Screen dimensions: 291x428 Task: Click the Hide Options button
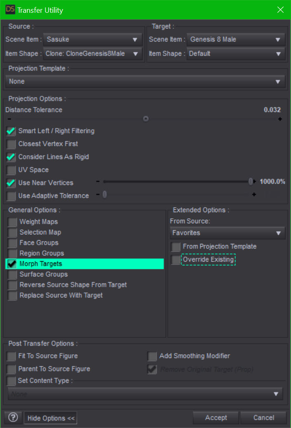[x=51, y=418]
